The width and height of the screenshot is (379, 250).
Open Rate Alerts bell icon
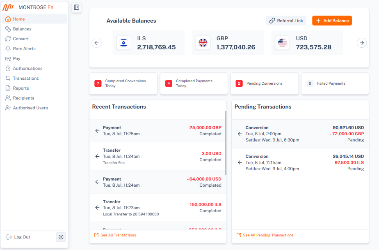8,49
